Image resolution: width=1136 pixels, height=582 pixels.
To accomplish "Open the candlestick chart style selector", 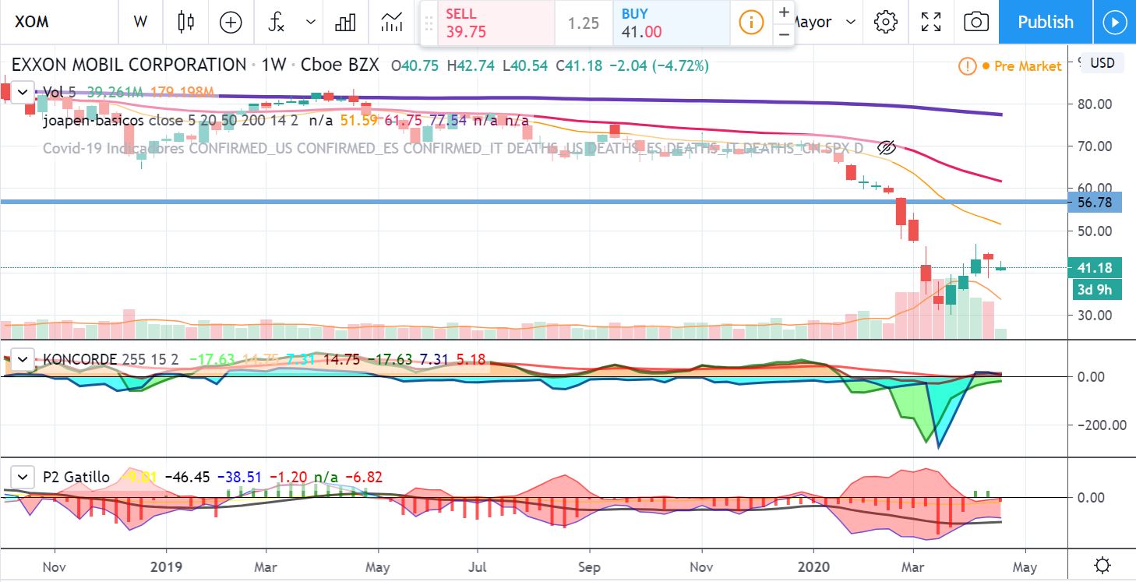I will [x=185, y=23].
